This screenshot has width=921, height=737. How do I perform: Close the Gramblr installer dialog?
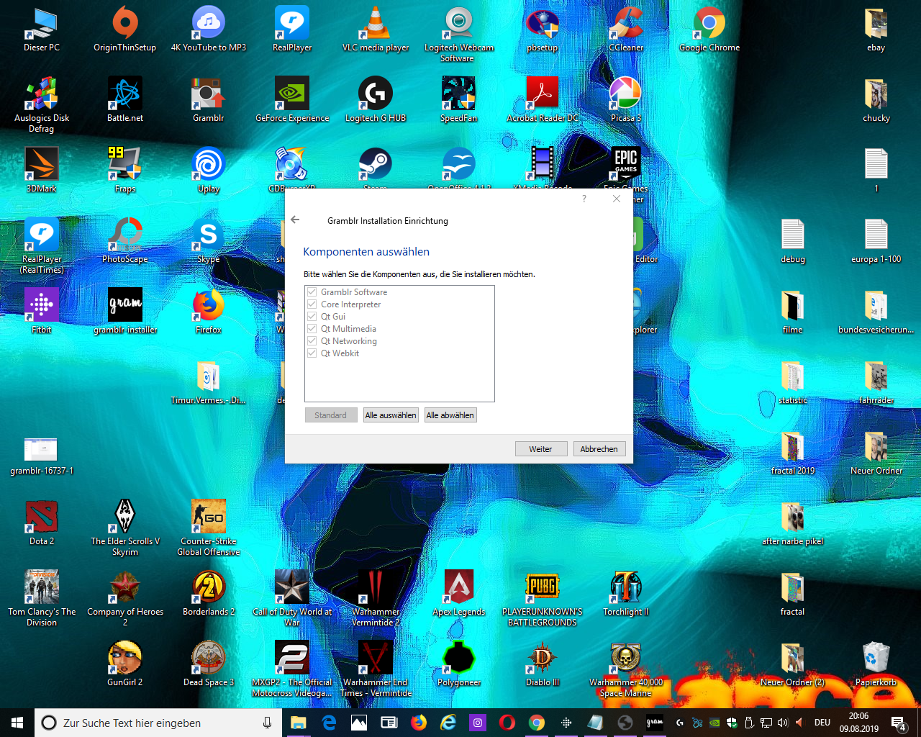(x=617, y=199)
